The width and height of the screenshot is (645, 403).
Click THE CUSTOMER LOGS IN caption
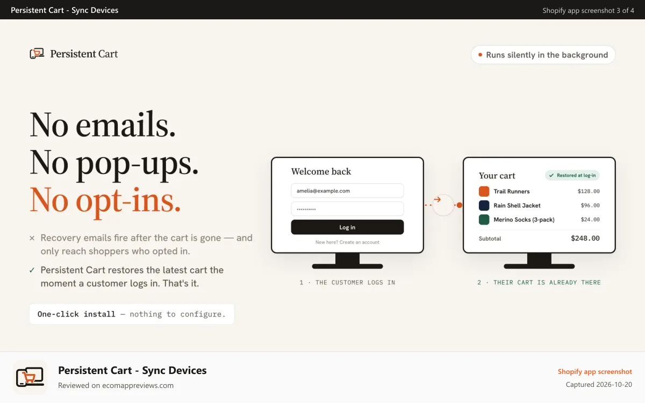[x=355, y=282]
